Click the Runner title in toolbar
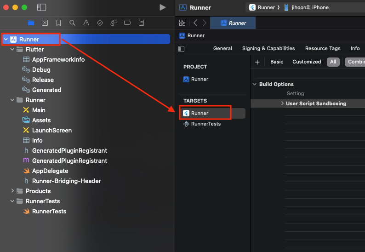 tap(200, 7)
